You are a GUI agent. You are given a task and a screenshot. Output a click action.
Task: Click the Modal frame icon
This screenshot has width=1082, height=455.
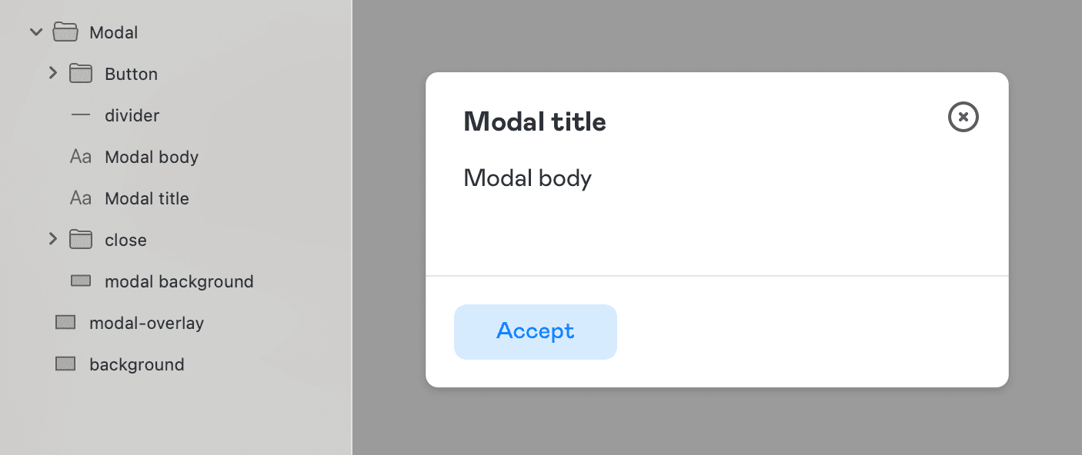coord(65,32)
